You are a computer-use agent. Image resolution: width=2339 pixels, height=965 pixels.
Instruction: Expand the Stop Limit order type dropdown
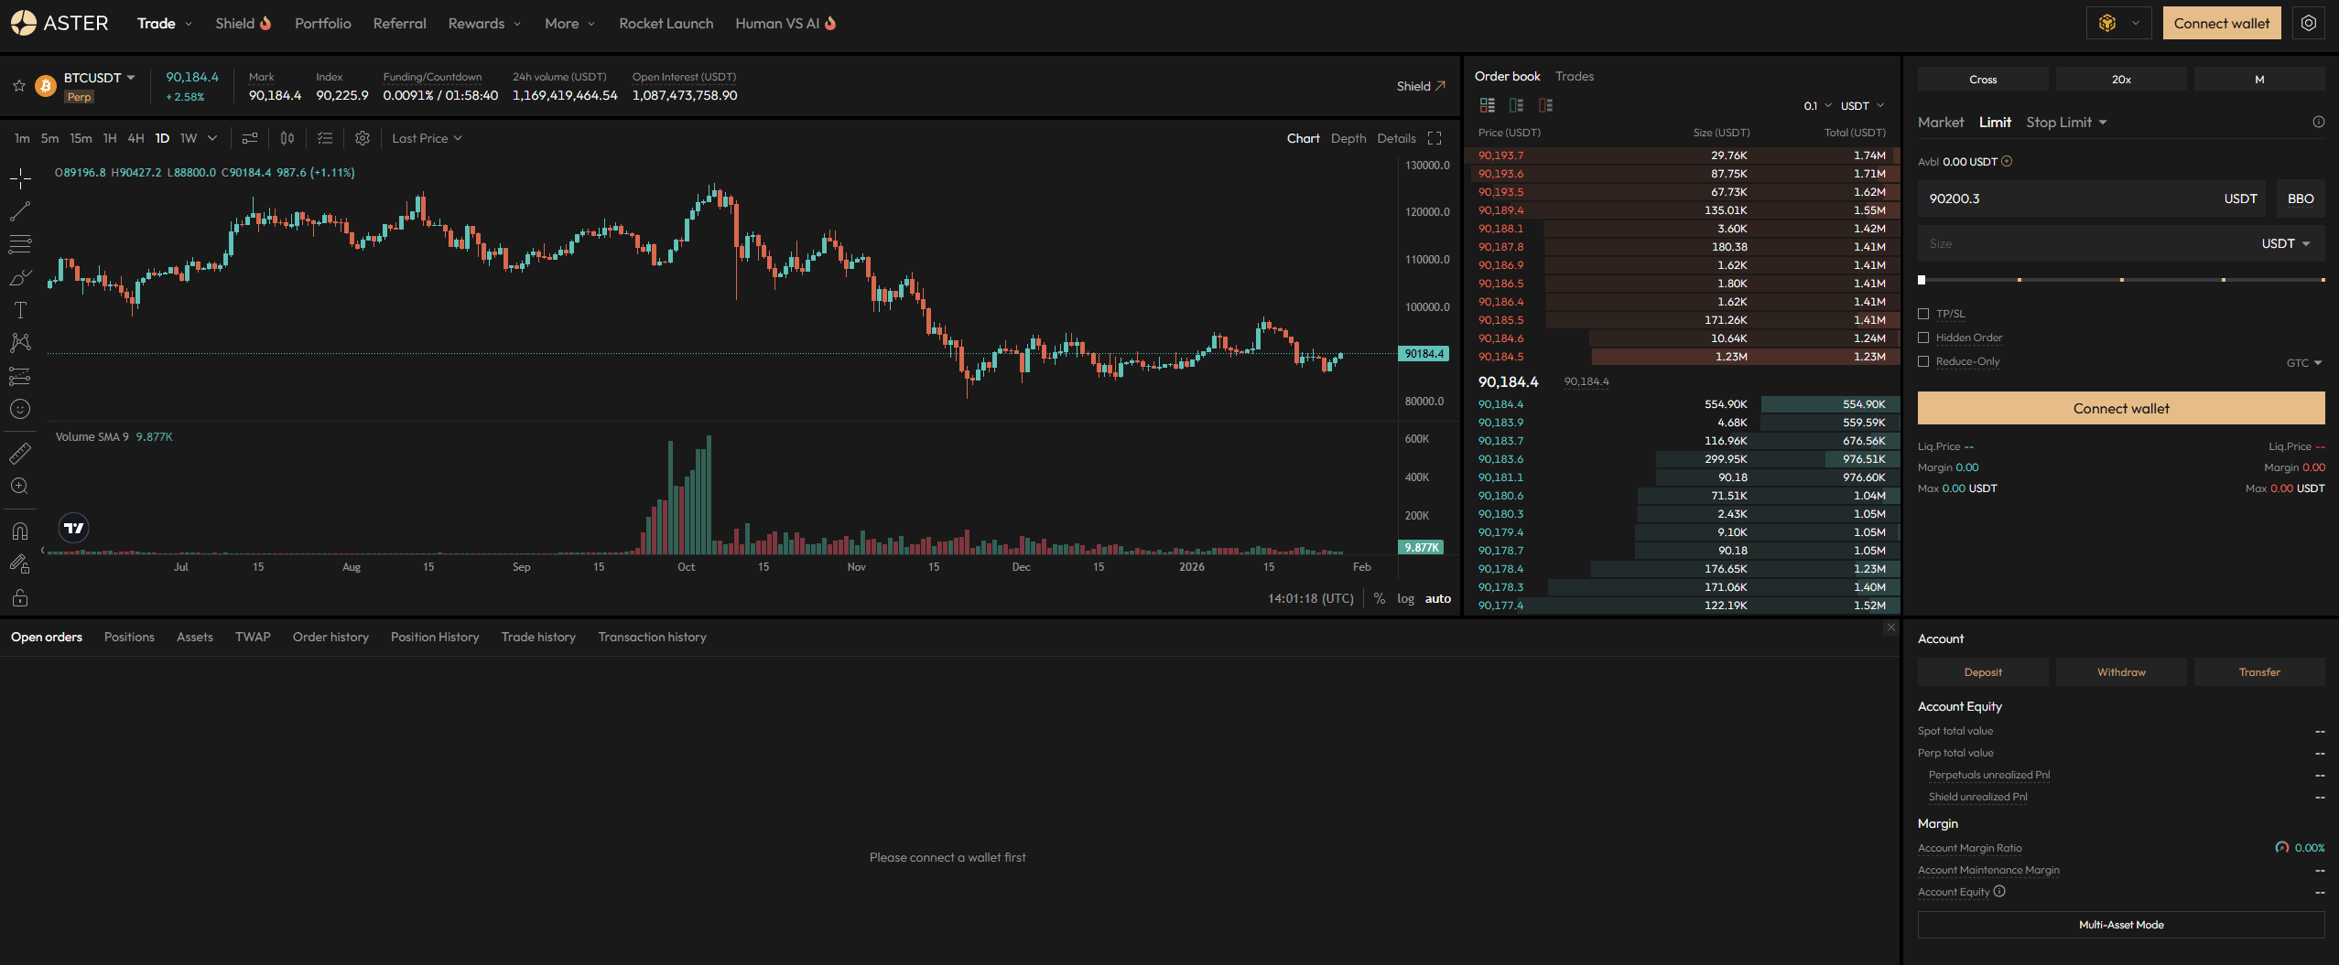coord(2066,123)
